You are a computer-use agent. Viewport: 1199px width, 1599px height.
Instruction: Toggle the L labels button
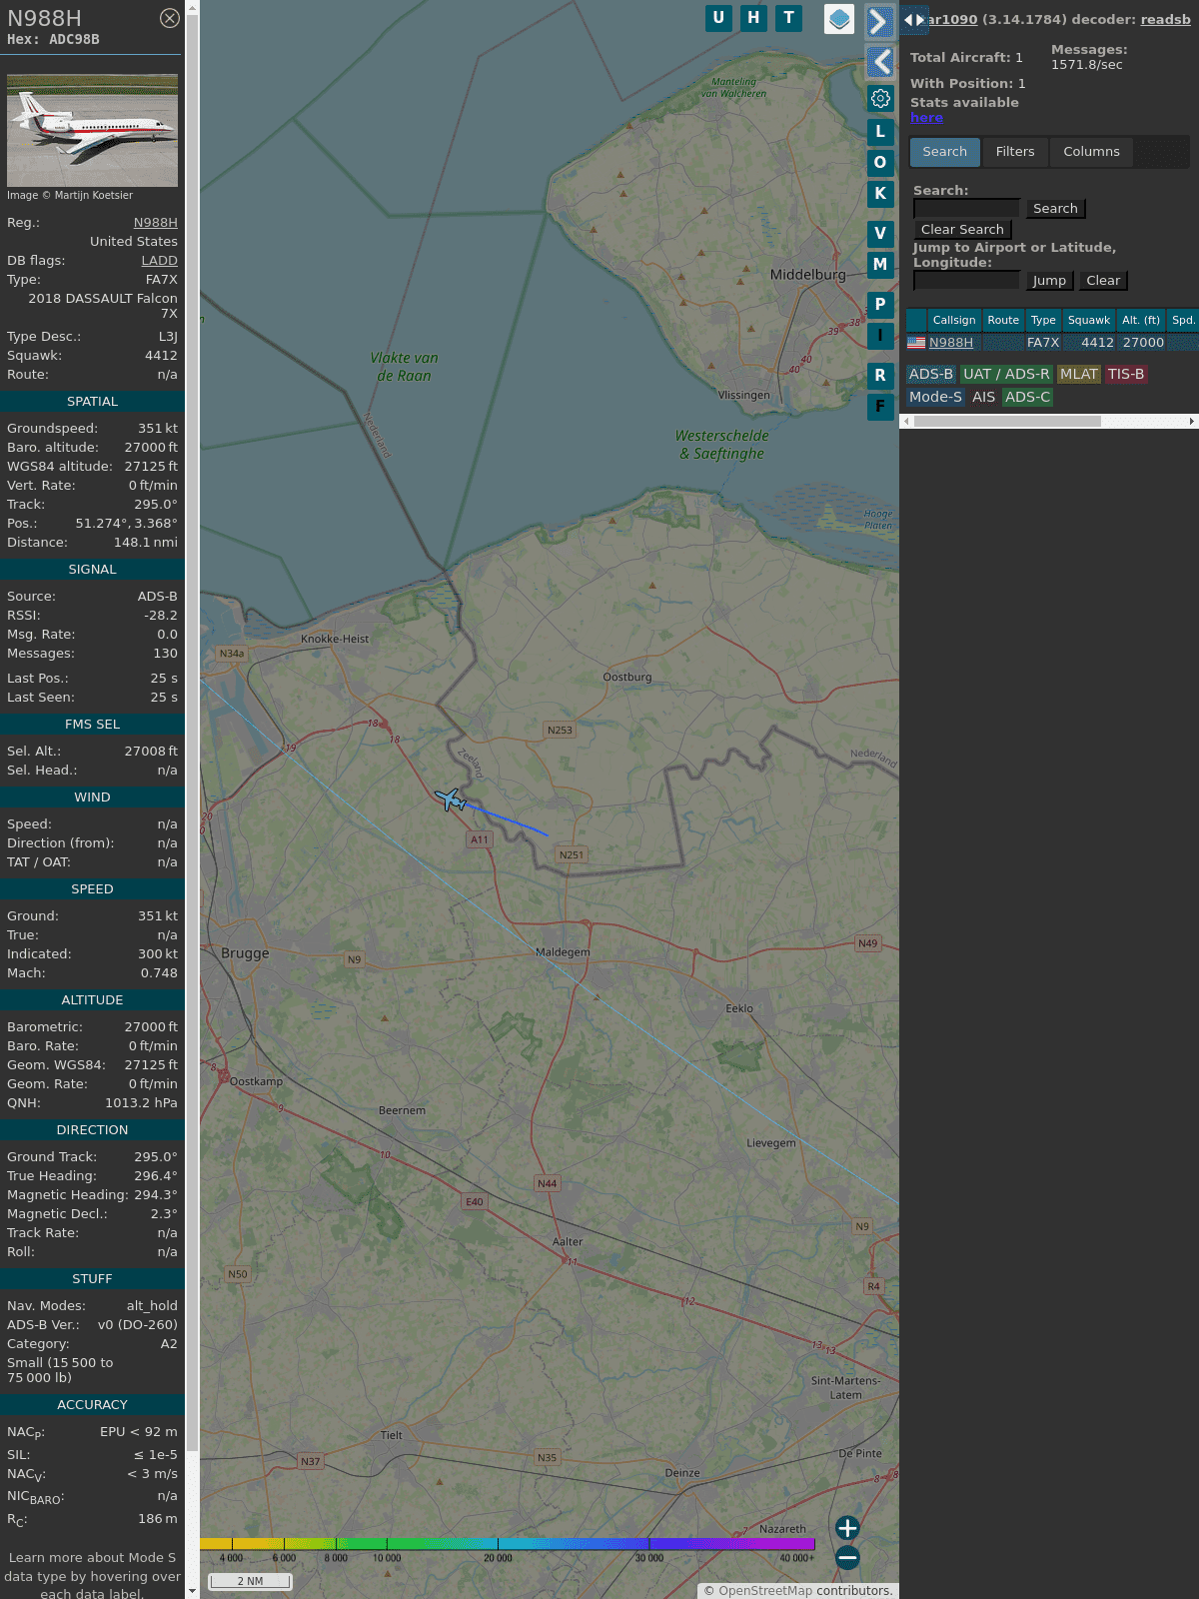(880, 131)
